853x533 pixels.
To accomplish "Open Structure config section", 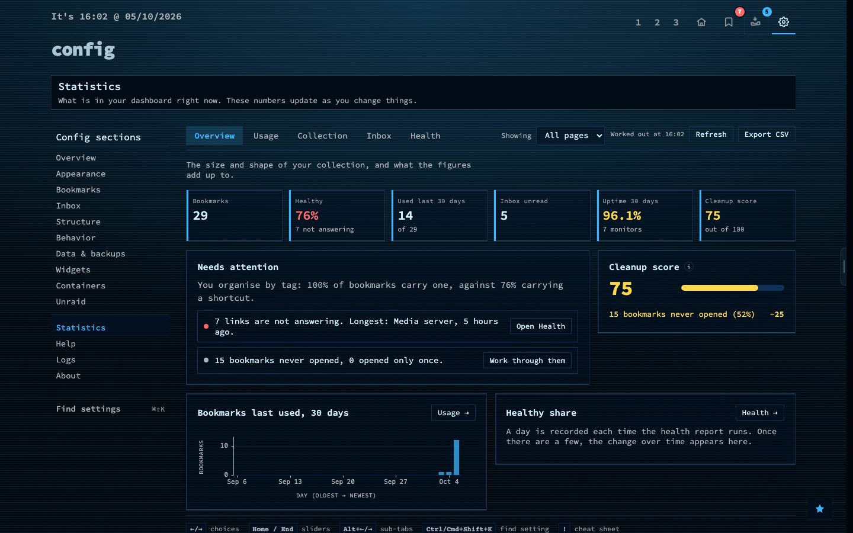I will [x=110, y=221].
